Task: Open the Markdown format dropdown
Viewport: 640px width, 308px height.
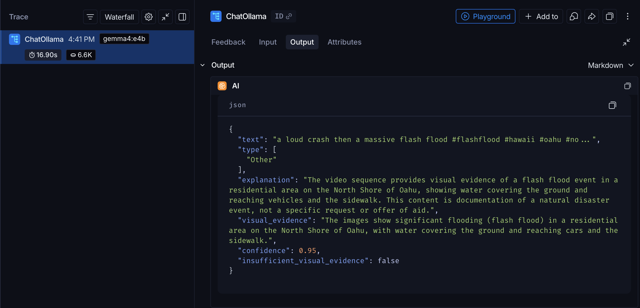Action: [611, 65]
